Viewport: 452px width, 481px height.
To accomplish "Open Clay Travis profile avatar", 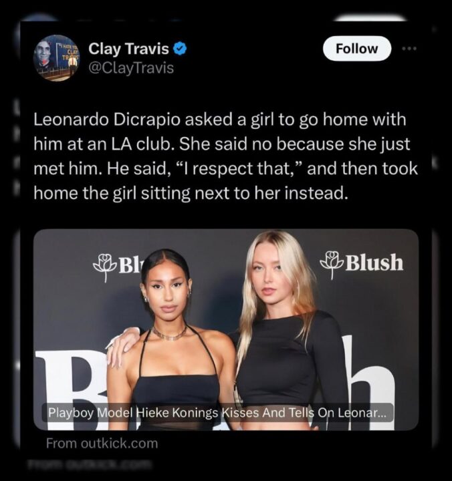I will tap(56, 58).
